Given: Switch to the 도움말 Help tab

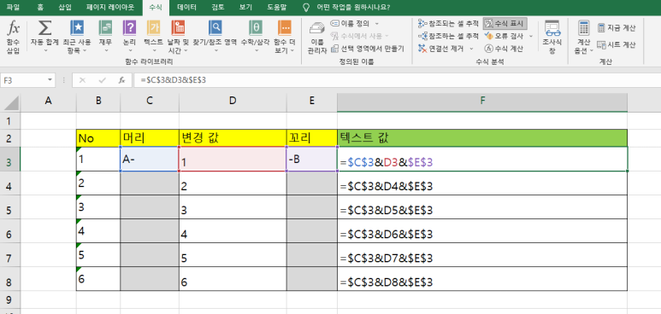Looking at the screenshot, I should pos(277,7).
